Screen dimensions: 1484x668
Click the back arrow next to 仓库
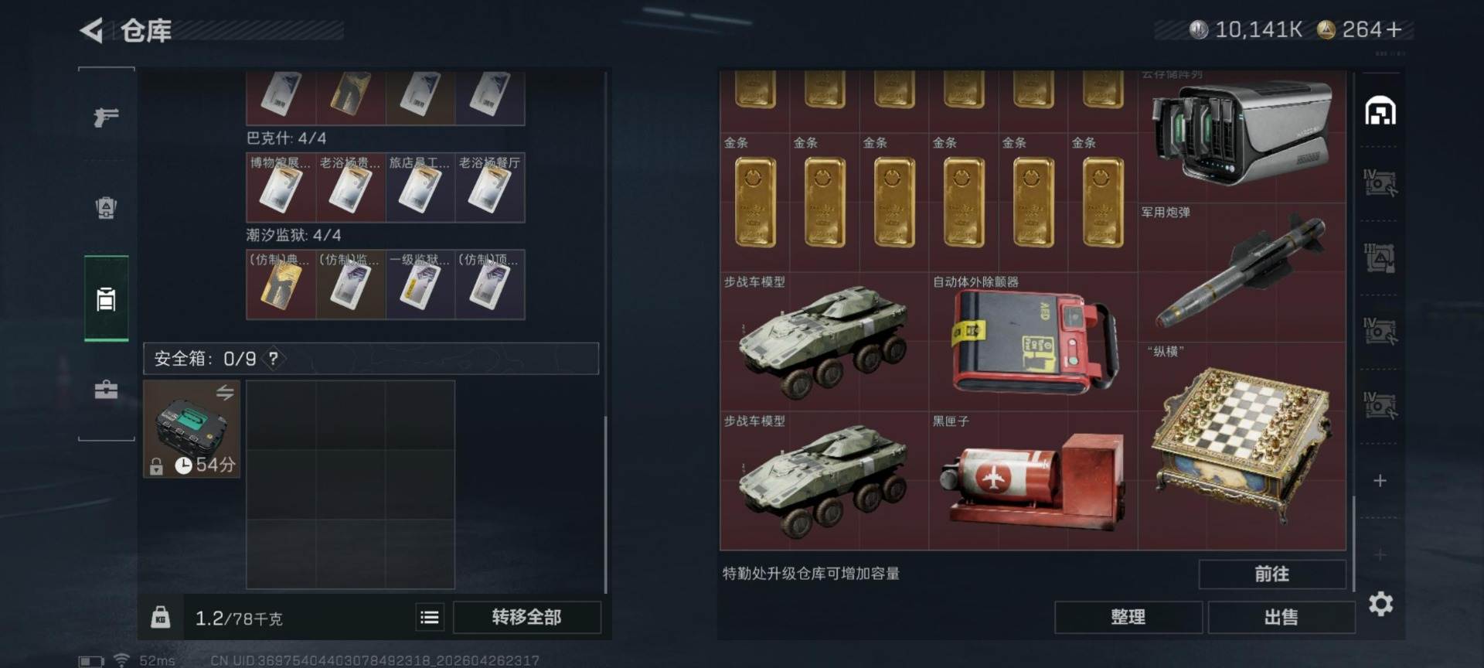[x=91, y=30]
